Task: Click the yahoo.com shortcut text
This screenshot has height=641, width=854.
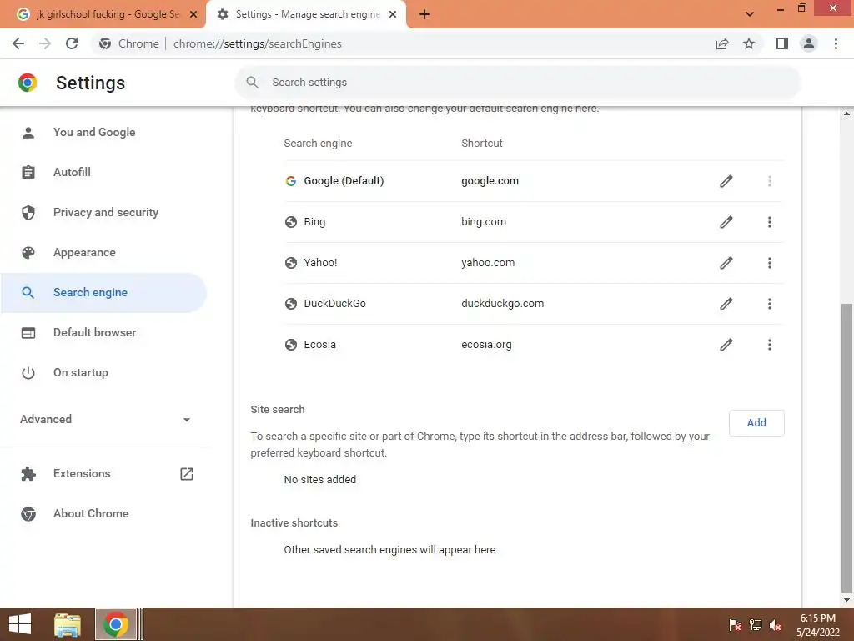Action: pos(488,263)
